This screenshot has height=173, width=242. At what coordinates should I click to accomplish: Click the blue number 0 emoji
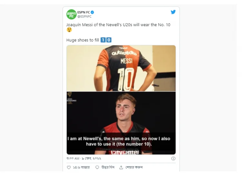tap(109, 40)
